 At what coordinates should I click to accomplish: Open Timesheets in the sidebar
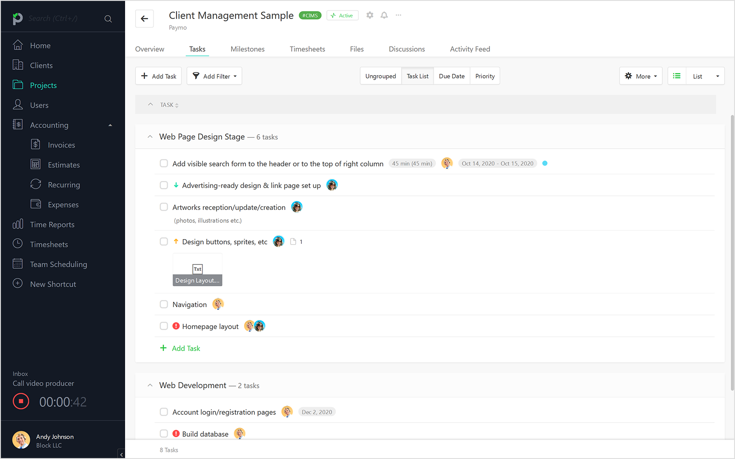coord(49,244)
